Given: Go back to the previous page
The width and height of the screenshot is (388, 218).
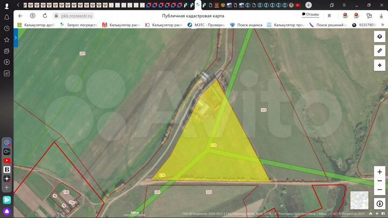Looking at the screenshot, I should tap(20, 16).
